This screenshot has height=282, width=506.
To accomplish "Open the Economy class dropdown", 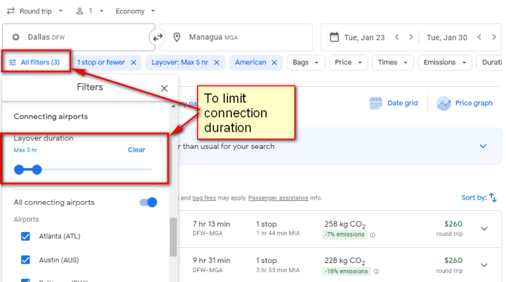I will [135, 11].
